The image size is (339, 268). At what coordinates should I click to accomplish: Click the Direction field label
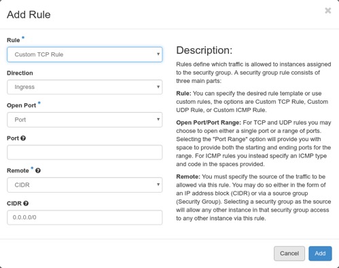click(x=20, y=73)
